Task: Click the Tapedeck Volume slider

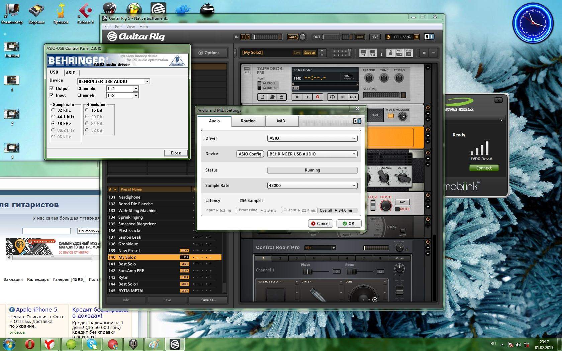Action: [384, 95]
